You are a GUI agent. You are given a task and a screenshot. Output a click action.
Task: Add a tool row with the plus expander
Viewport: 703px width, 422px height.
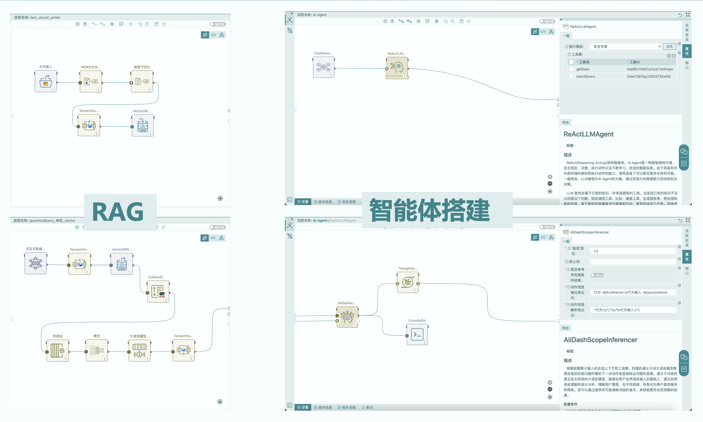coord(669,56)
